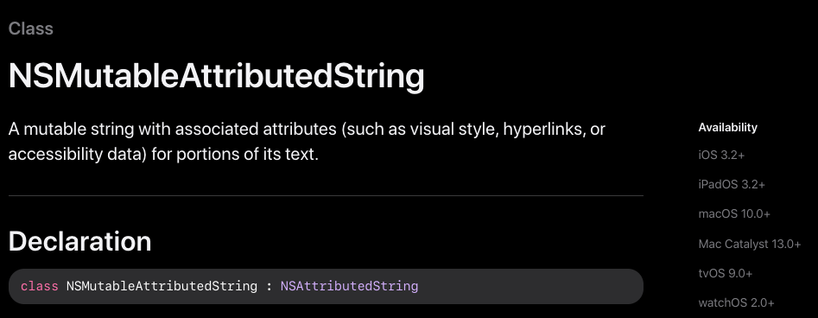Select the watchOS 2.0+ availability entry
The image size is (818, 318).
pyautogui.click(x=736, y=302)
